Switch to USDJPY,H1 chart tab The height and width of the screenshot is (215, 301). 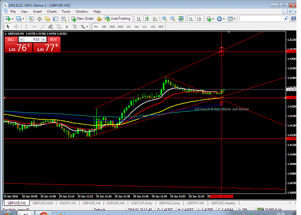point(67,203)
